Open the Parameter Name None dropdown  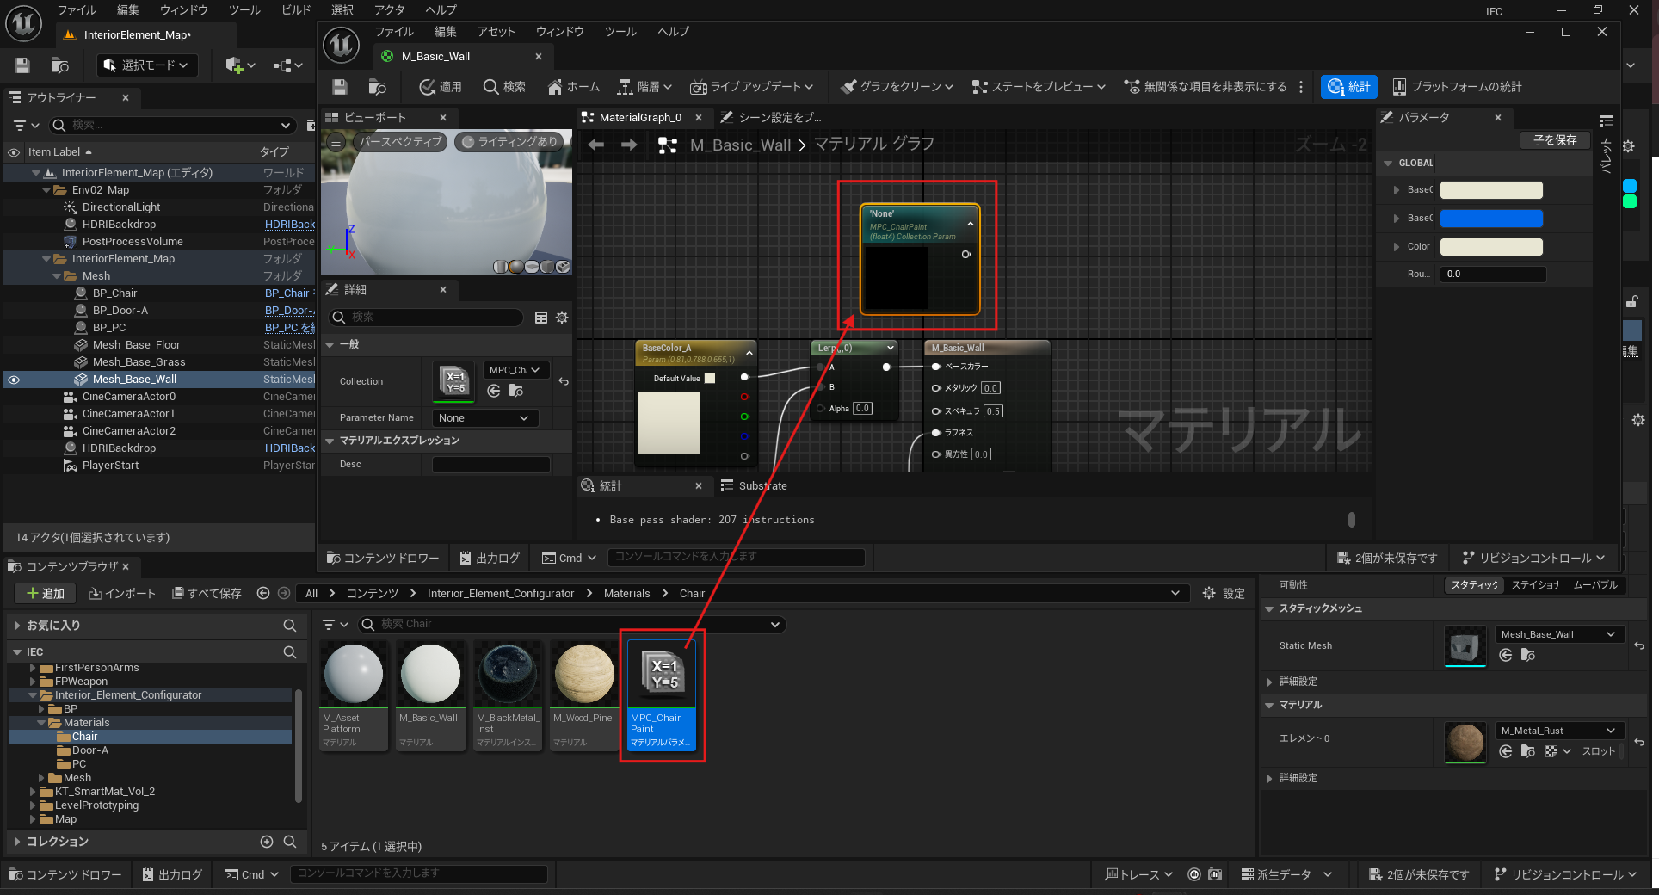(x=484, y=418)
